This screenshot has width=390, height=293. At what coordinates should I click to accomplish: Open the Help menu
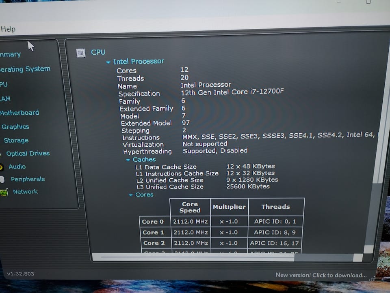[x=8, y=29]
